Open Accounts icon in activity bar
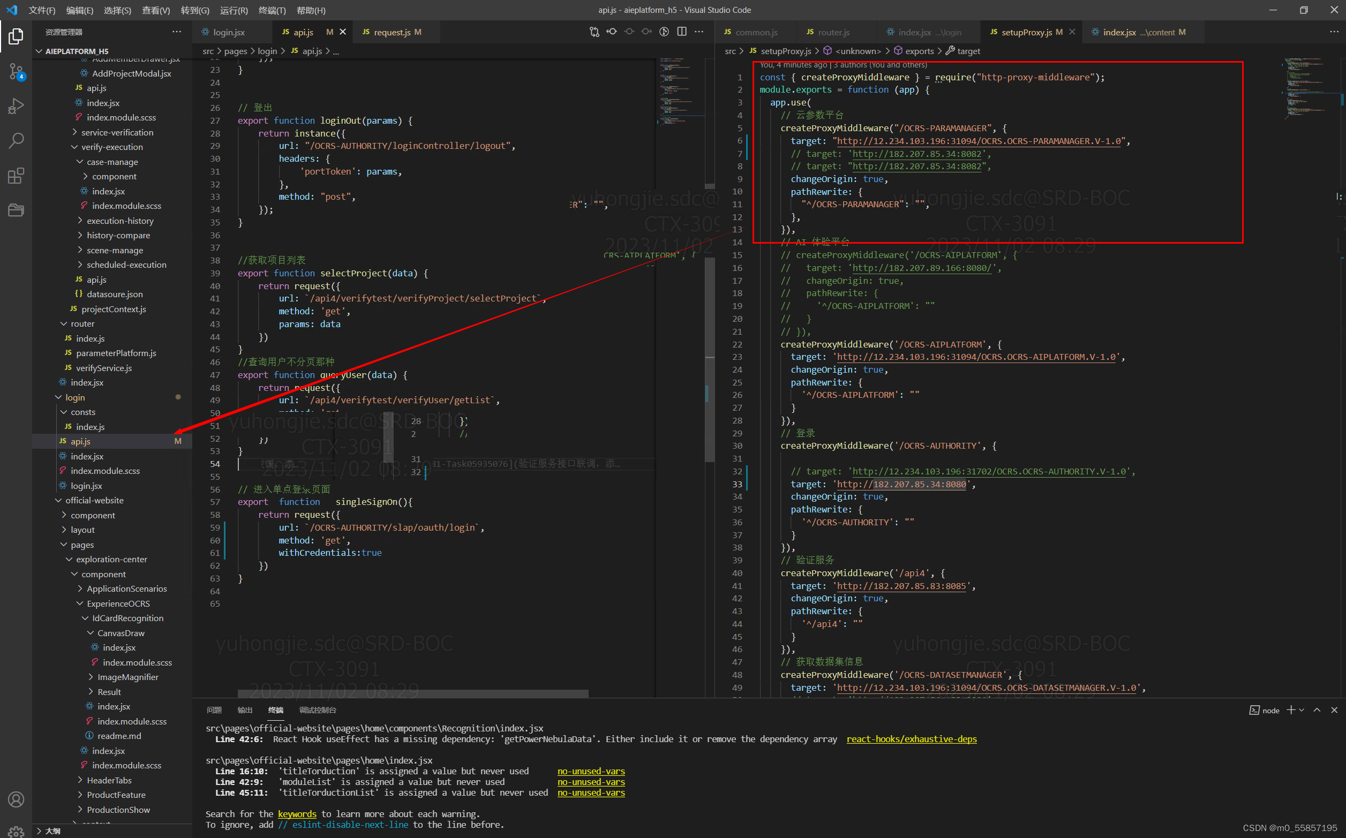 pos(16,799)
